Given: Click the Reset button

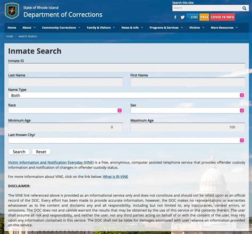Looking at the screenshot, I should click(41, 152).
